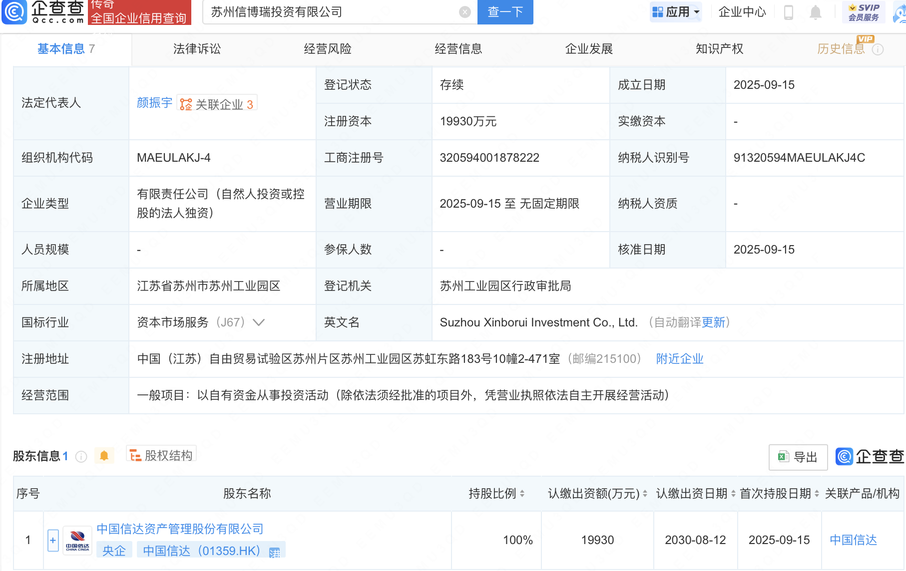Click shareholder info help icon
The image size is (906, 571).
[x=81, y=457]
